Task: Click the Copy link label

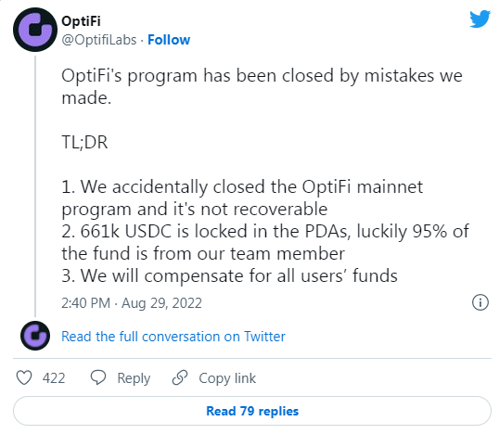Action: tap(227, 378)
